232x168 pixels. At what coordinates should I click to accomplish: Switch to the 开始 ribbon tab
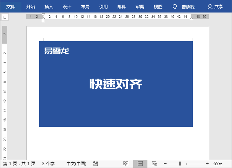(x=31, y=7)
